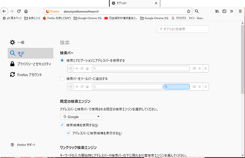Open プライバシーとセキュリティ settings category
The width and height of the screenshot is (245, 158).
click(x=31, y=64)
